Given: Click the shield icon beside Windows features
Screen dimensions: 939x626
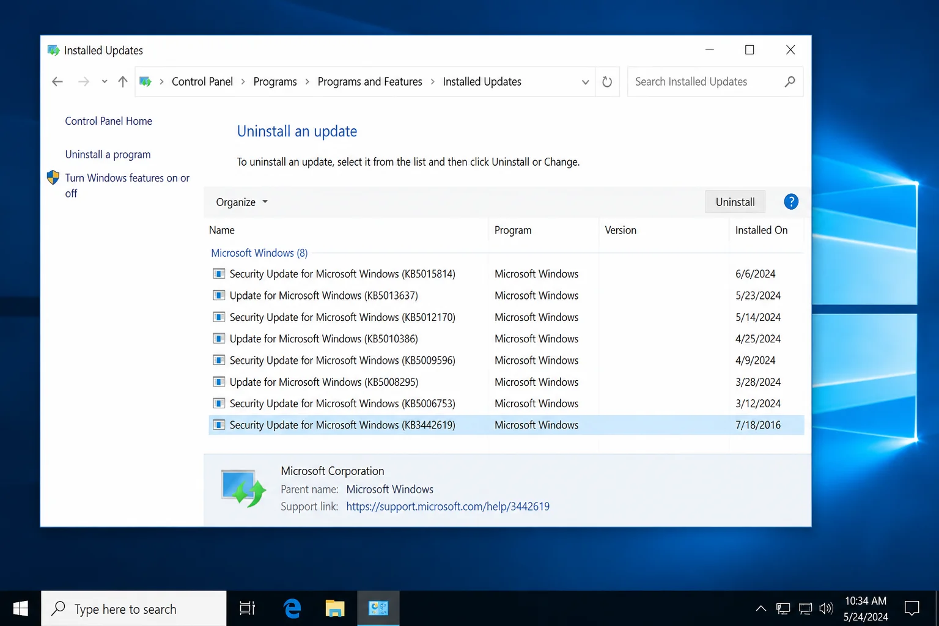Looking at the screenshot, I should (53, 178).
